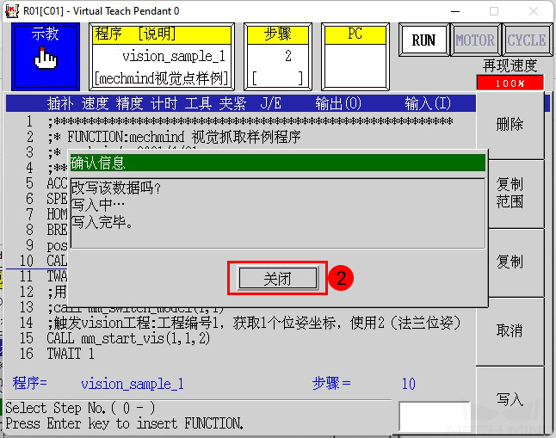
Task: Click the 工具 column header
Action: point(198,103)
